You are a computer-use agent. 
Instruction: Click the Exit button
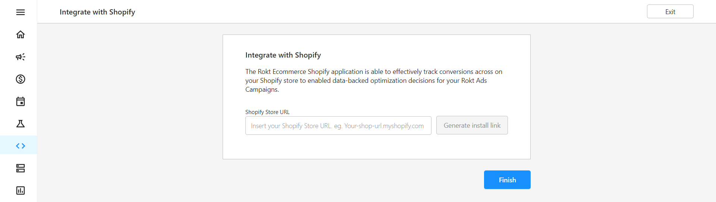click(x=670, y=12)
